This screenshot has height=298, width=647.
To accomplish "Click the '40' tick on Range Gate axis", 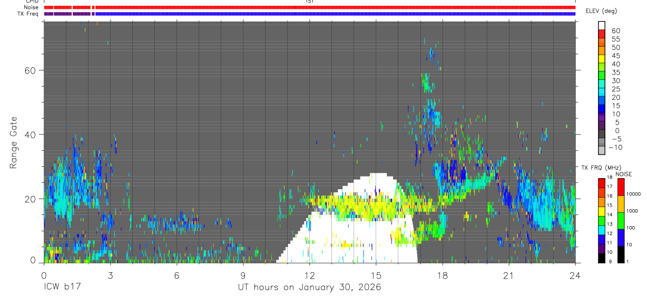I will (30, 135).
